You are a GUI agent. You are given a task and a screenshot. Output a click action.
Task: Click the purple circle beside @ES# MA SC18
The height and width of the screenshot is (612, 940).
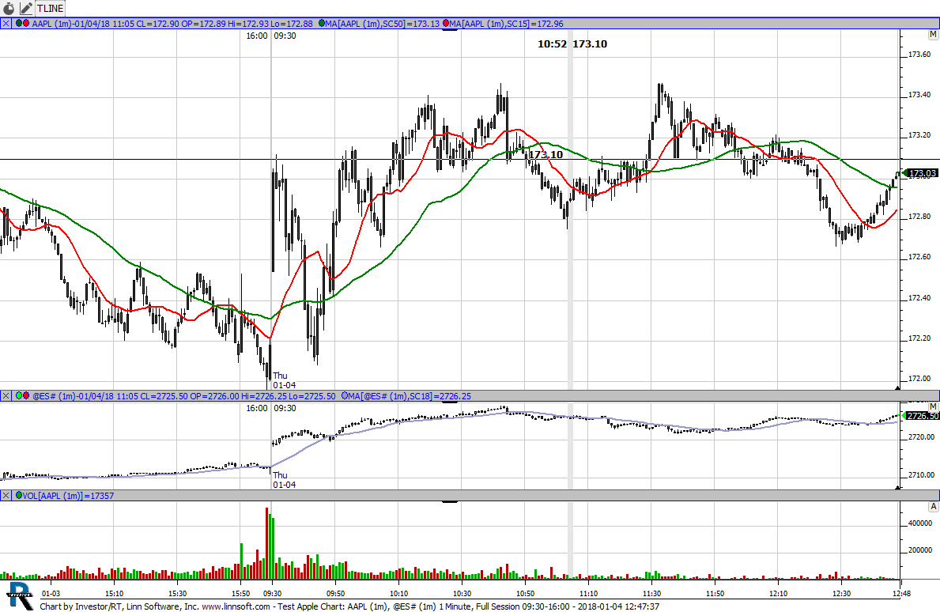345,396
